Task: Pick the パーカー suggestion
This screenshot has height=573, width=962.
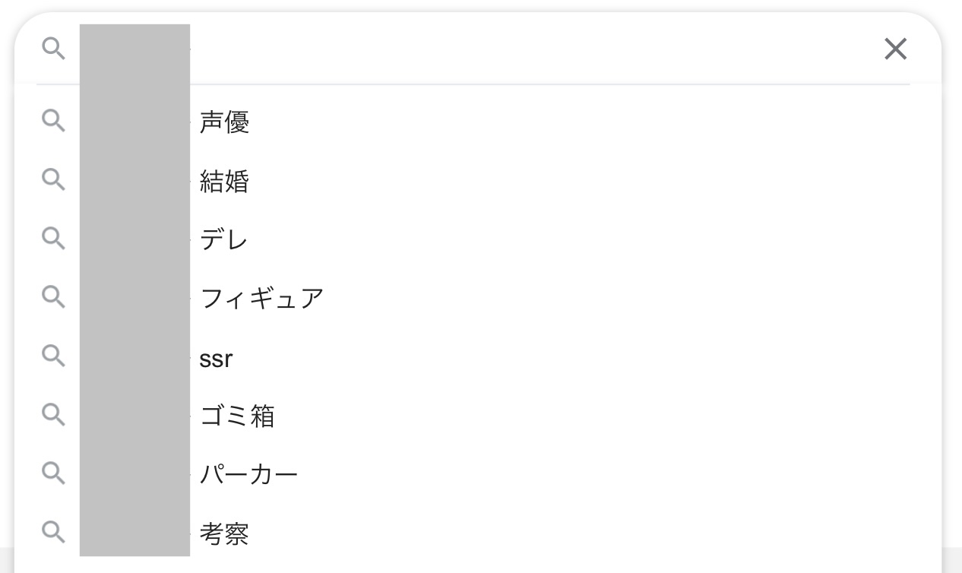Action: click(478, 474)
